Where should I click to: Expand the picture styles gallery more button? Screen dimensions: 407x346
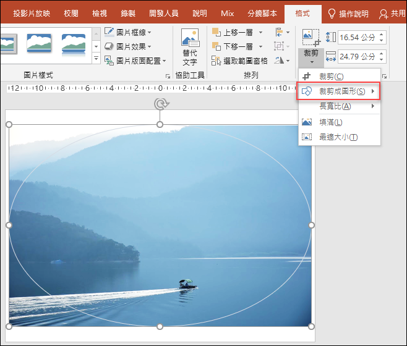(x=96, y=58)
